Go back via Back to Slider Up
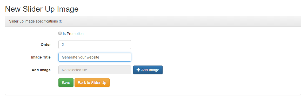Screen dimensions: 307x101 pyautogui.click(x=92, y=83)
